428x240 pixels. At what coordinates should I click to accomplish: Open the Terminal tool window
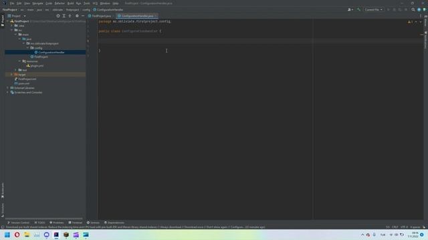(76, 223)
